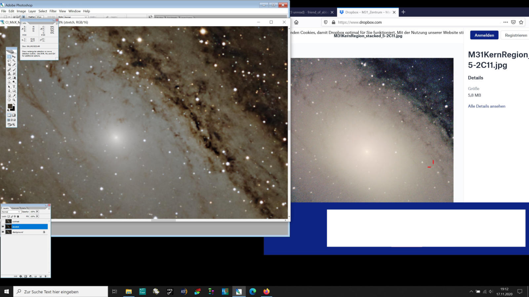
Task: Expand the layer Opacity slider arrow
Action: (37, 212)
